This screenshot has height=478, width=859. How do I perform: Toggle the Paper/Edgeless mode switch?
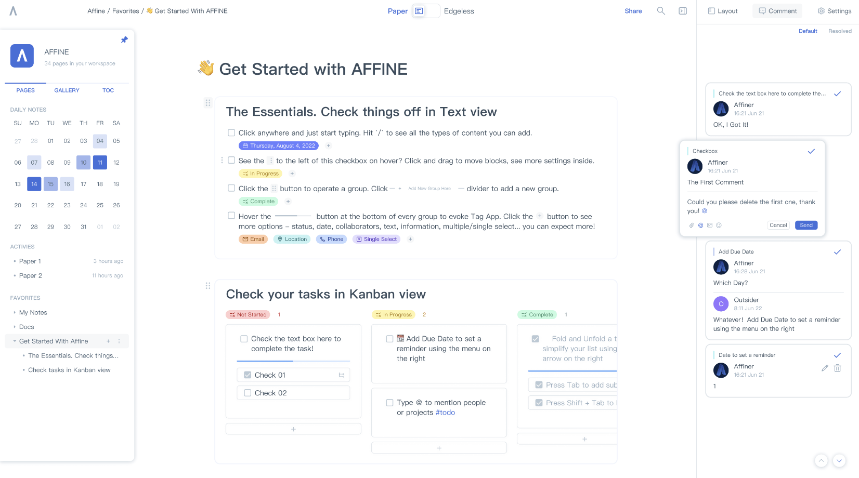(426, 11)
